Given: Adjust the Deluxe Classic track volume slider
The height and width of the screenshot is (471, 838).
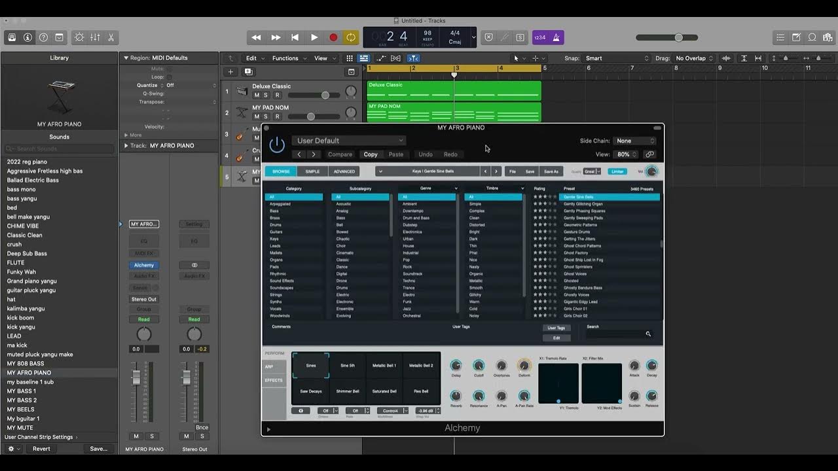Looking at the screenshot, I should (316, 96).
